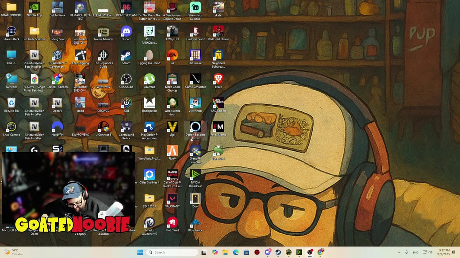Select the Network desktop icon
460x258 pixels.
[x=11, y=81]
